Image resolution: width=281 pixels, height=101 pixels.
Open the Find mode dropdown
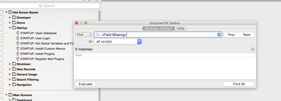pyautogui.click(x=84, y=35)
